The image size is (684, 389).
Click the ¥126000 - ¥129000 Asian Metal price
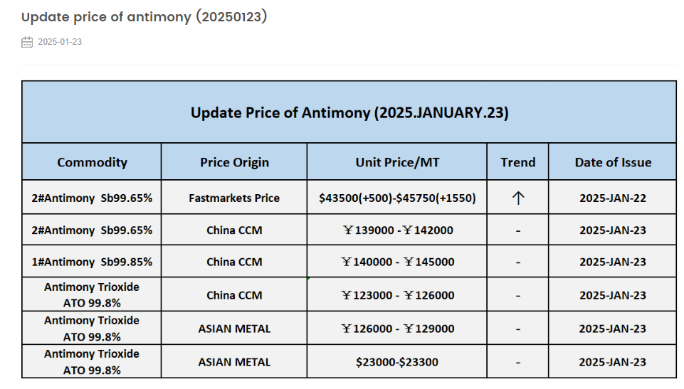click(397, 329)
